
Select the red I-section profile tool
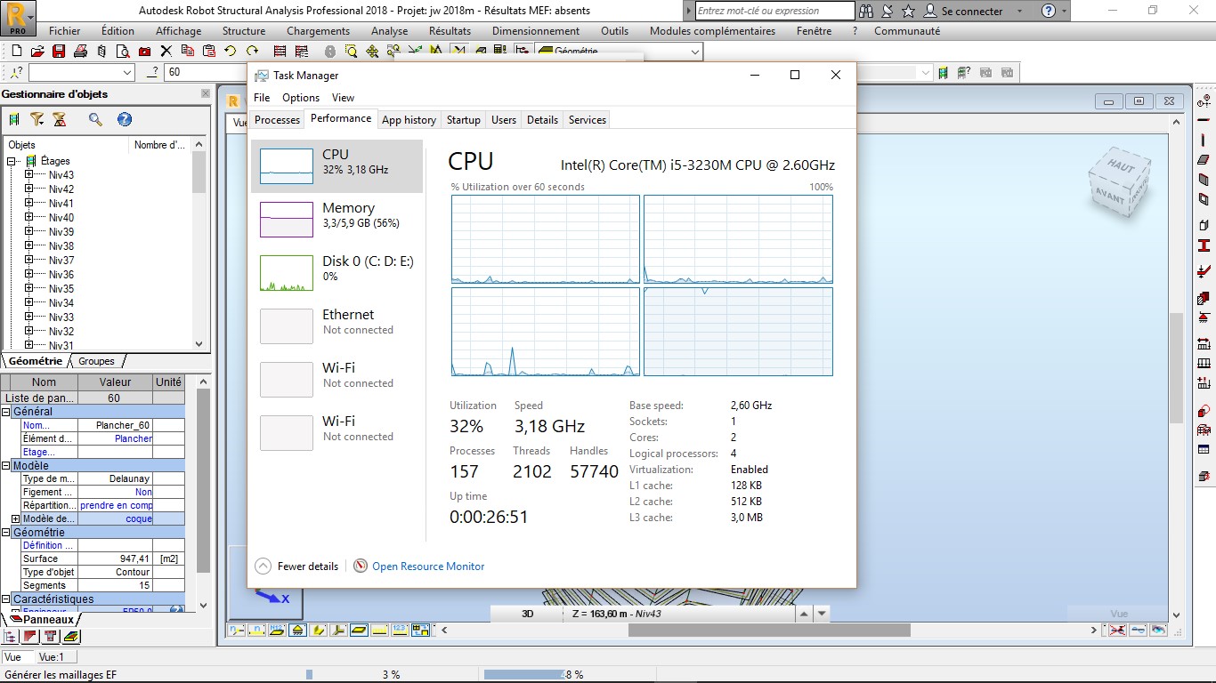1204,246
